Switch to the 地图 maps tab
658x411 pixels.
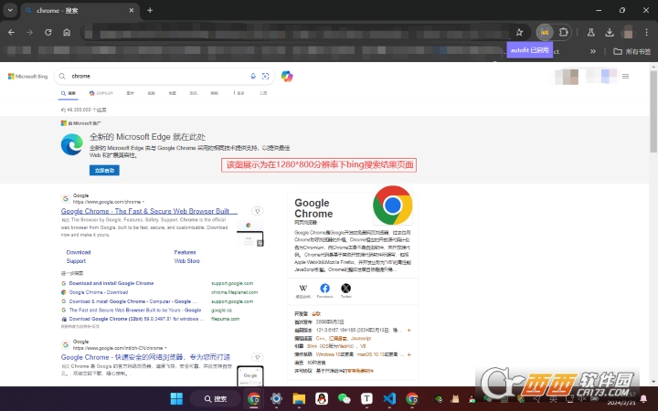coord(173,93)
